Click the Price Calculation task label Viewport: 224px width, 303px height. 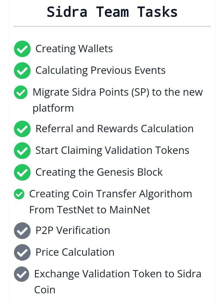click(x=75, y=252)
